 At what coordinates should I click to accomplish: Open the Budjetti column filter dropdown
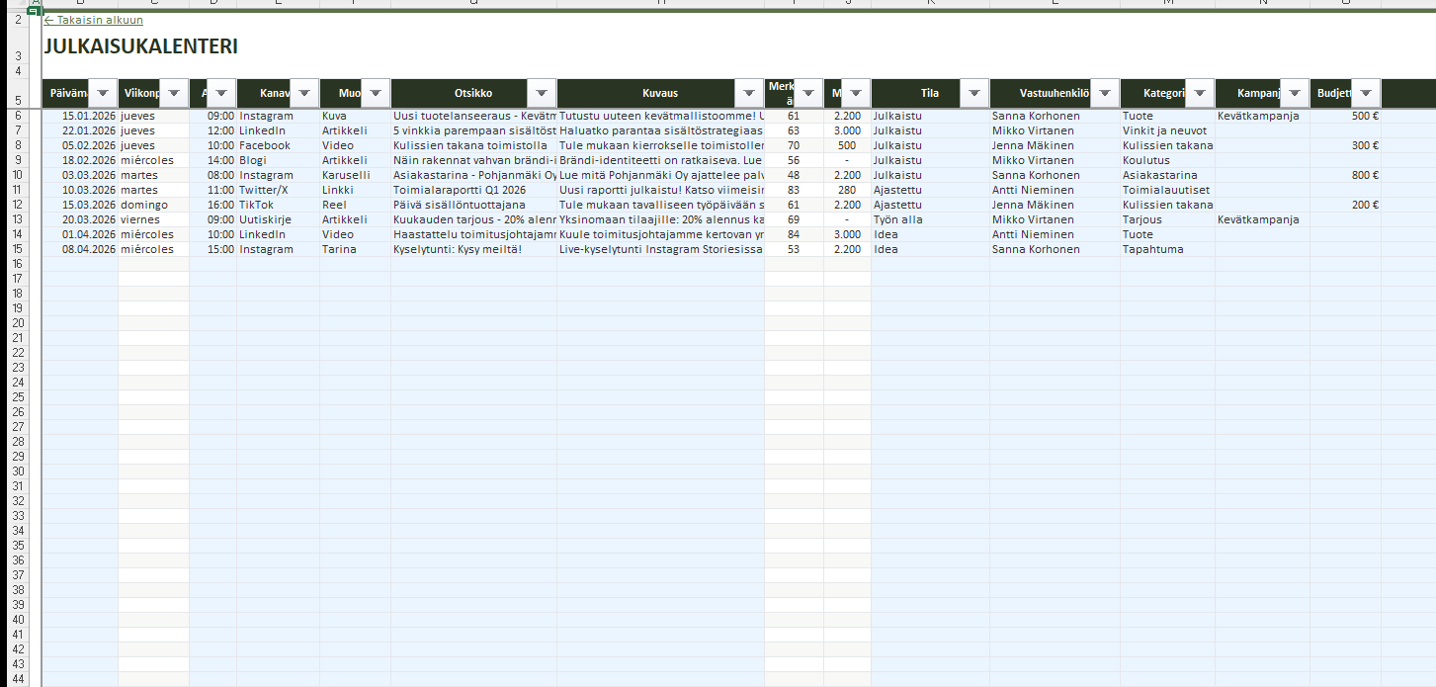point(1365,93)
